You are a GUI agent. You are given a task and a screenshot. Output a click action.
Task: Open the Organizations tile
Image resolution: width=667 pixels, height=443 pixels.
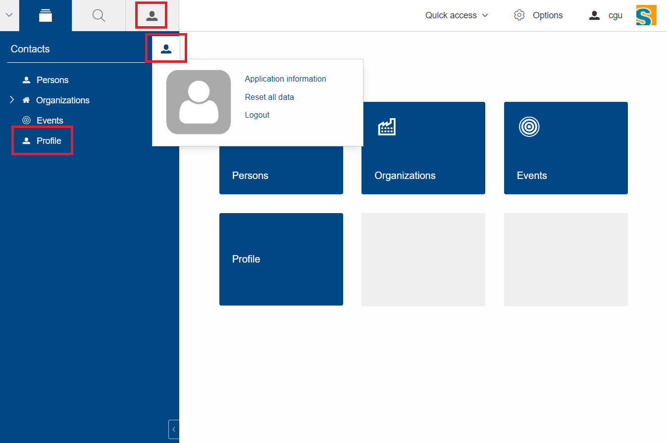pyautogui.click(x=423, y=148)
